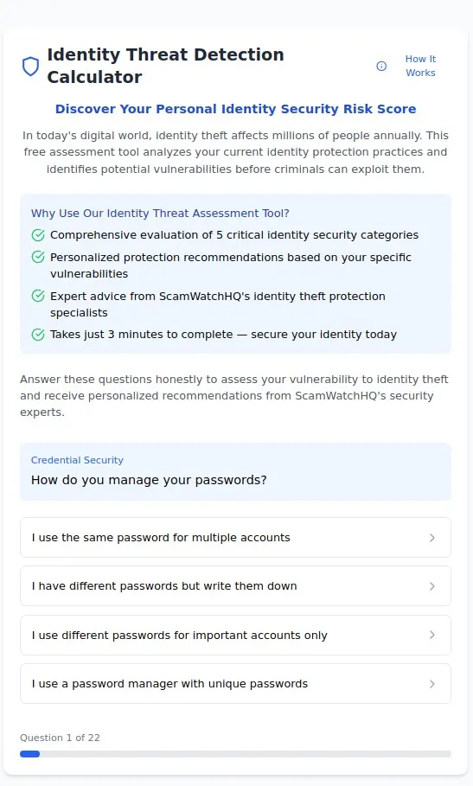Screen dimensions: 473x786
Task: Select 'I use a password manager with unique passwords'
Action: [235, 684]
